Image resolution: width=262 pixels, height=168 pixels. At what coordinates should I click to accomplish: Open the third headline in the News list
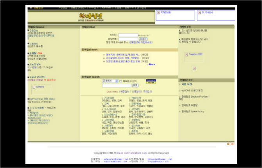(x=123, y=61)
